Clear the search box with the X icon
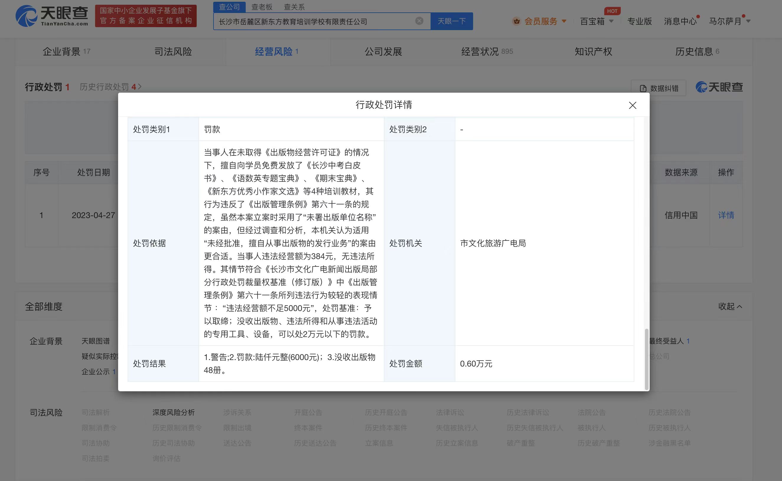 [419, 21]
